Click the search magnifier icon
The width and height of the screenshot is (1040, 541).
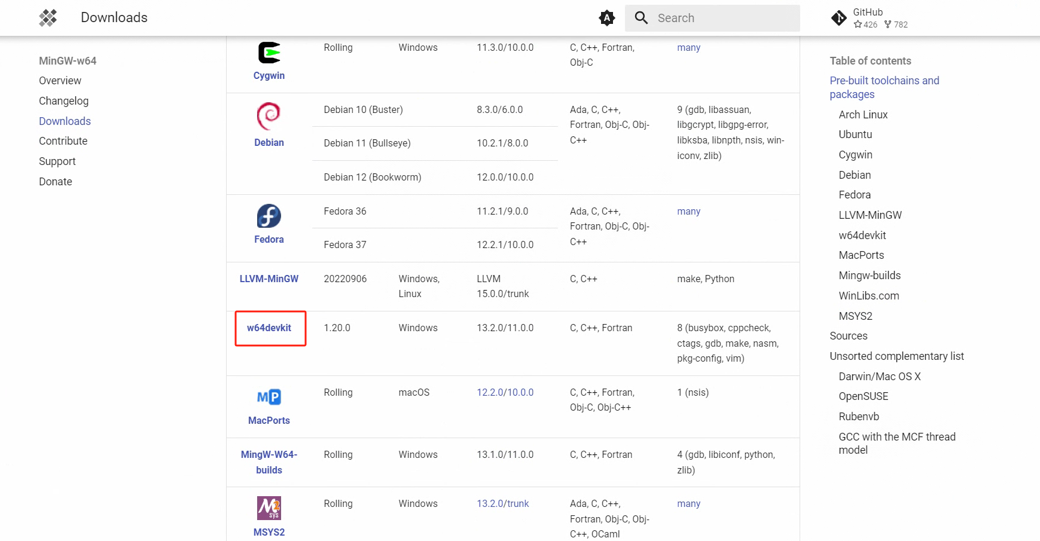point(641,18)
